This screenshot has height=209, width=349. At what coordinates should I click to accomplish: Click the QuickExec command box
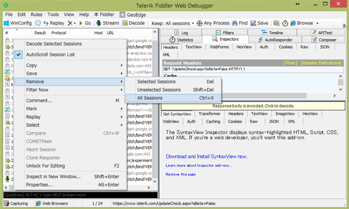(80, 195)
